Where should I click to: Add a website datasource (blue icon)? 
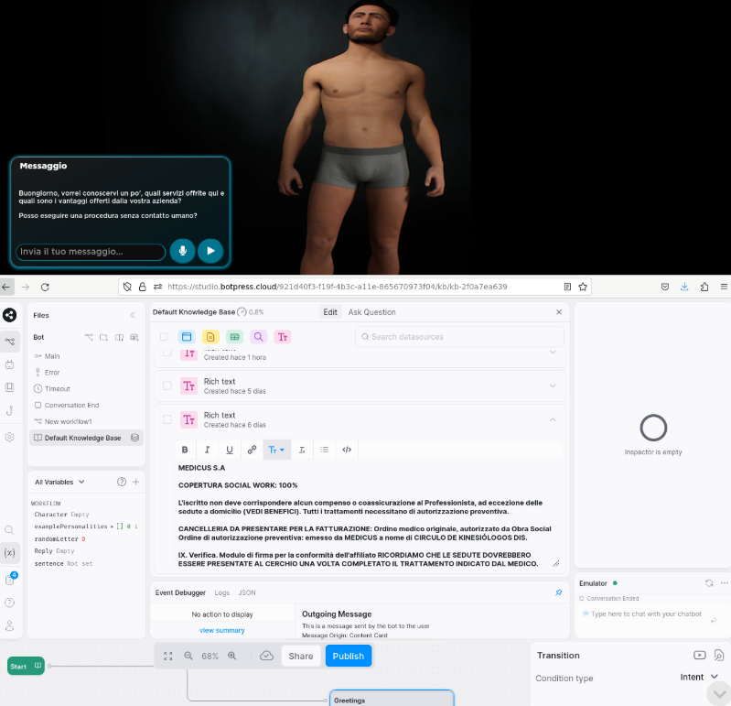187,336
